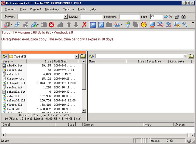This screenshot has height=144, width=196.
Task: Click the Password input field
Action: (129, 17)
